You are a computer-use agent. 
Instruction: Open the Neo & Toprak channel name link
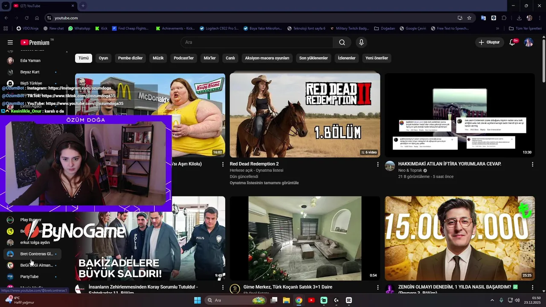410,170
